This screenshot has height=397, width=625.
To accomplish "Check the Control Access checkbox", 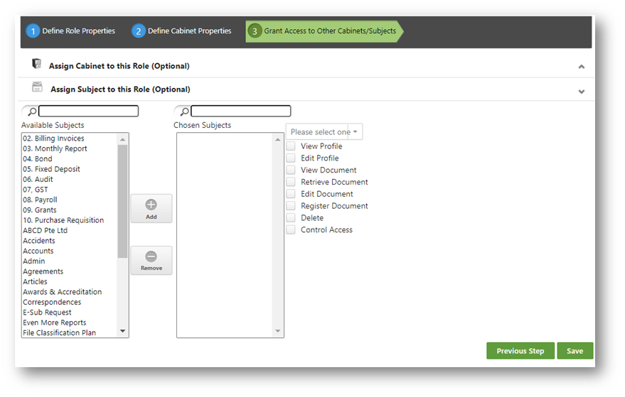I will coord(291,230).
